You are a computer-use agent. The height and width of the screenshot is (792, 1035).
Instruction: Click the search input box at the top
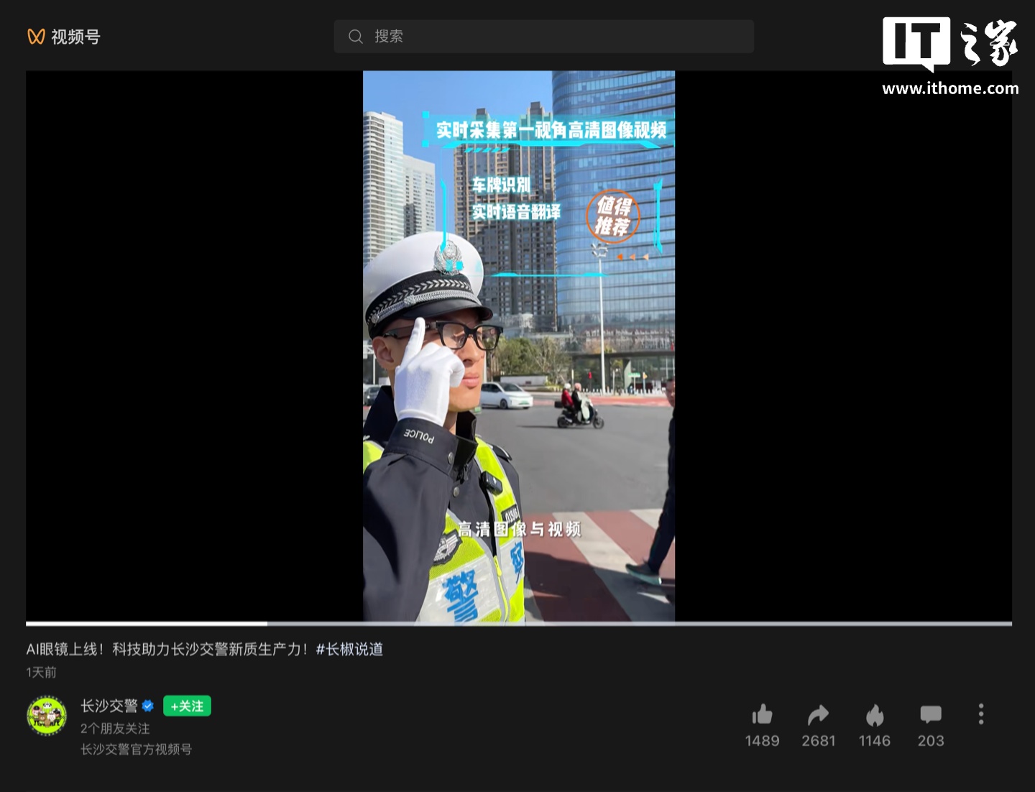tap(543, 37)
